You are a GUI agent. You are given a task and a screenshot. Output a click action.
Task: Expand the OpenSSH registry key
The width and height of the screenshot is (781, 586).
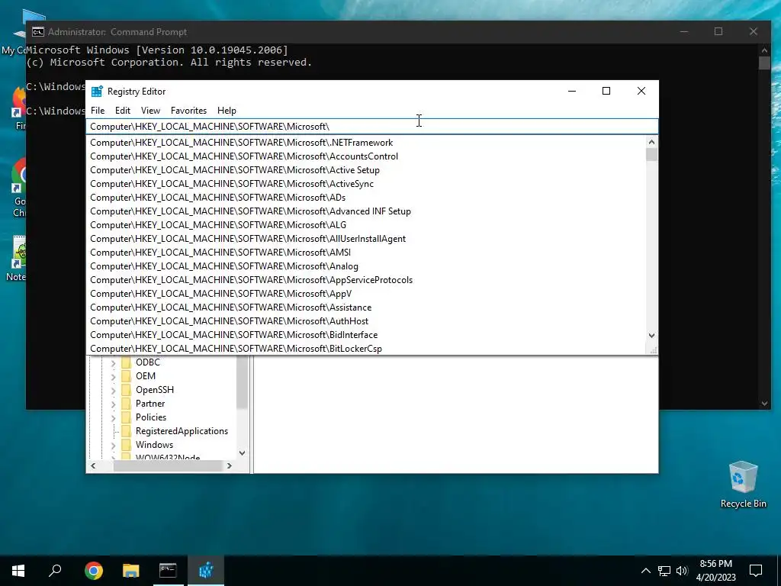coord(113,391)
